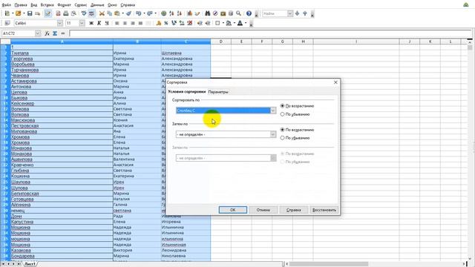Click the Paste clipboard icon
This screenshot has height=267, width=475.
pos(117,13)
